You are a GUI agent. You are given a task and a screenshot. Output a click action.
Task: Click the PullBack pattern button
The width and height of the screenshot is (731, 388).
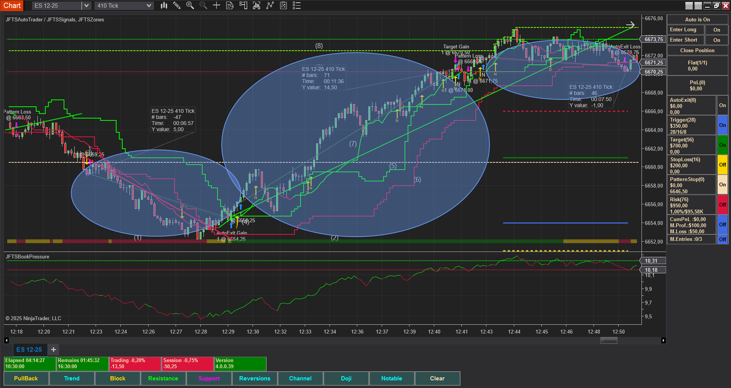pos(26,378)
